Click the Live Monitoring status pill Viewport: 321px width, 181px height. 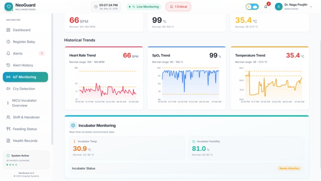pos(144,7)
